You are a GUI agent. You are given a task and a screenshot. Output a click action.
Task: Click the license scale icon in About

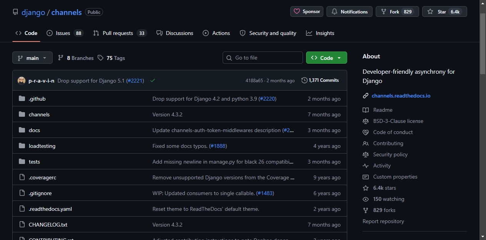pyautogui.click(x=366, y=121)
